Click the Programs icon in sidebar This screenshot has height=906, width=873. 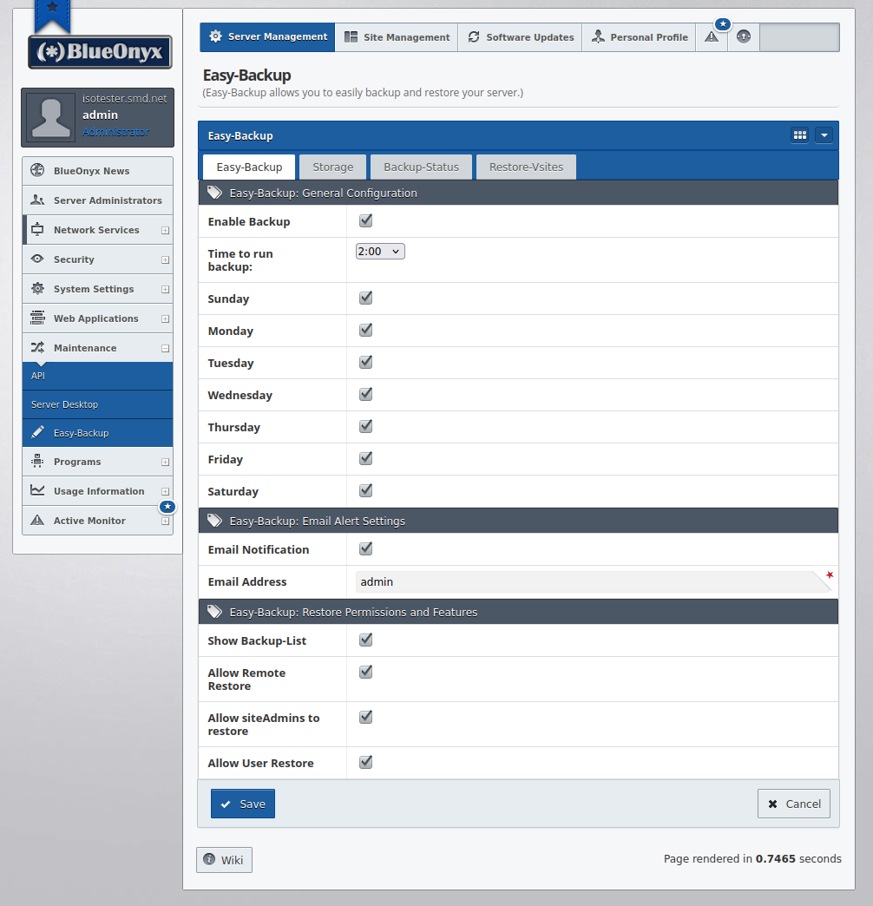point(37,461)
